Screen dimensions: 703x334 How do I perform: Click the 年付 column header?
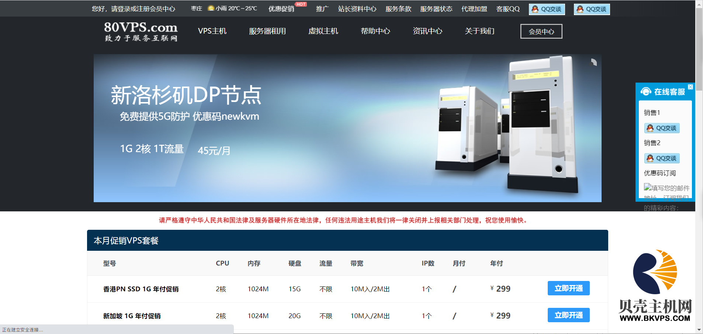(496, 263)
